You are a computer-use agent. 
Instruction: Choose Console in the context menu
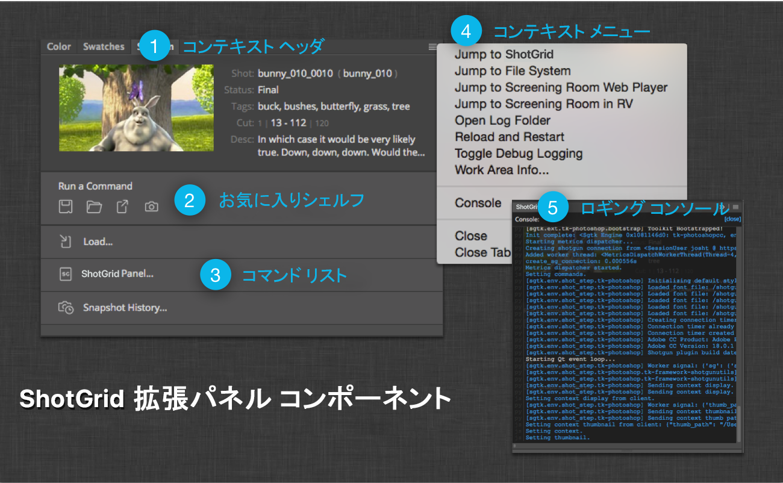point(478,203)
